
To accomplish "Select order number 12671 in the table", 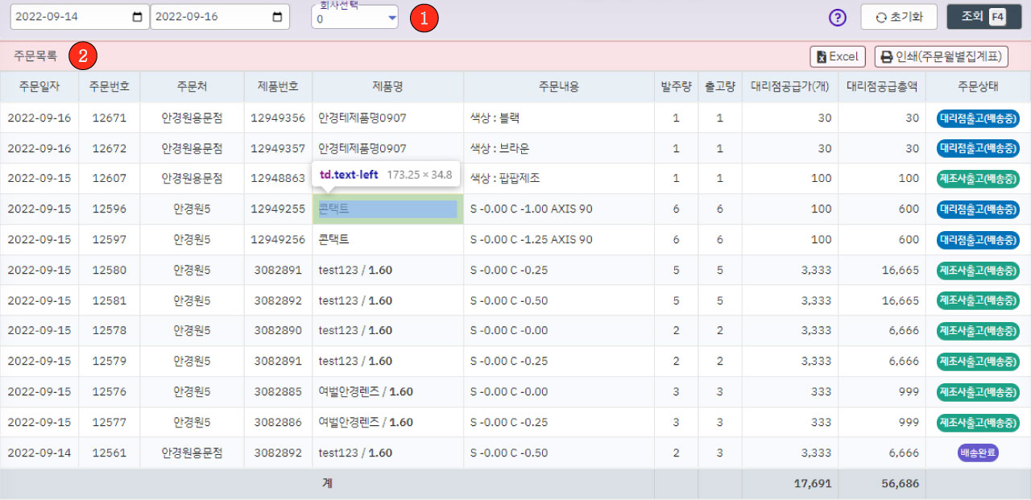I will tap(110, 118).
